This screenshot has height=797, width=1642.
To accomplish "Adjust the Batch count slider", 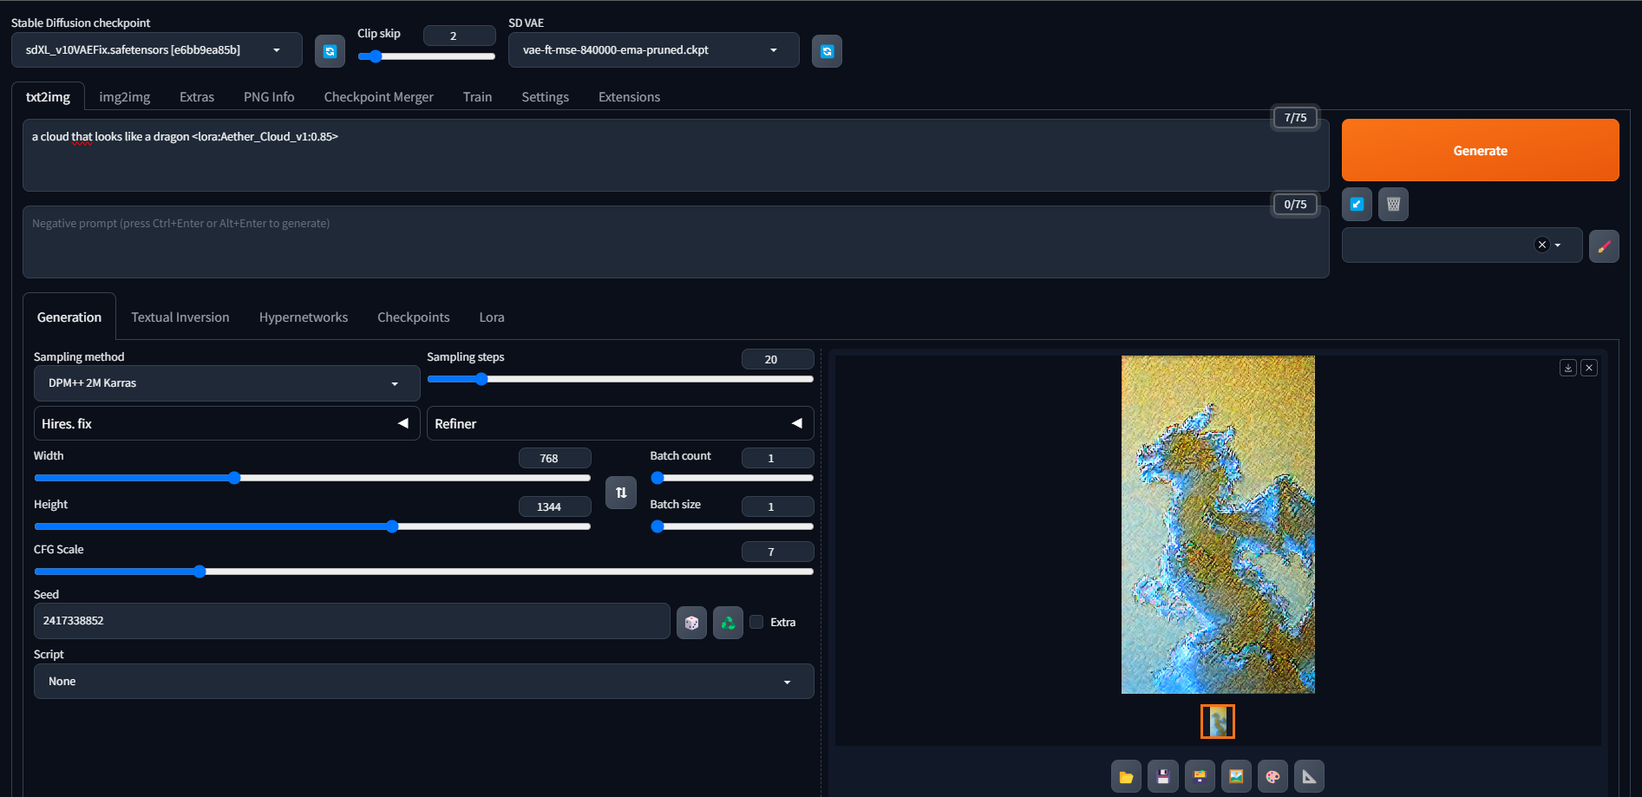I will coord(732,478).
